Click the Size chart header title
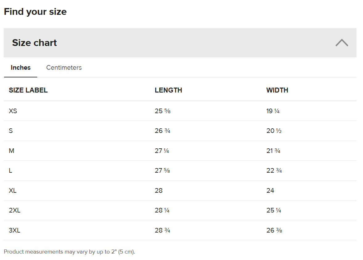The image size is (363, 260). tap(35, 43)
